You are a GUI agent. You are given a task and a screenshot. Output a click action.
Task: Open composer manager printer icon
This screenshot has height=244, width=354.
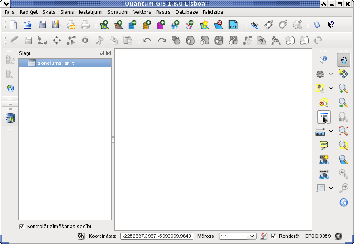pos(85,25)
